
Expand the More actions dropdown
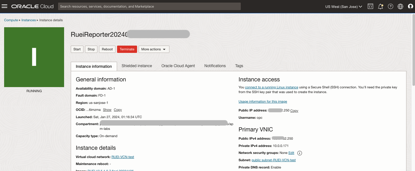click(x=154, y=49)
